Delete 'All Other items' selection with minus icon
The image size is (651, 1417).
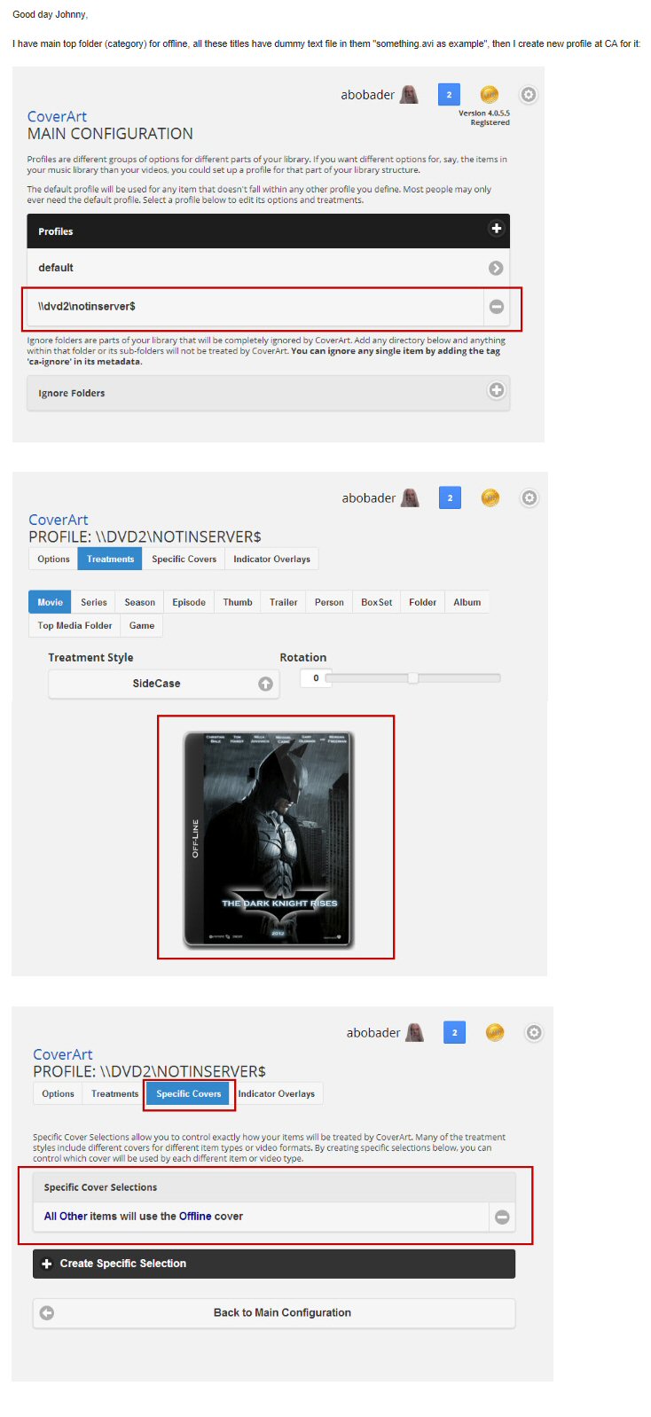(x=502, y=1217)
